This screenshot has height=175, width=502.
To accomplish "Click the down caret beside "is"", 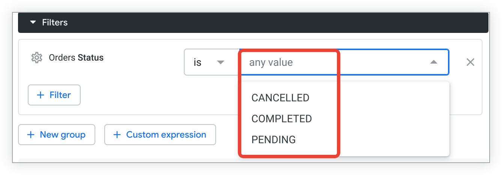I will tap(221, 62).
